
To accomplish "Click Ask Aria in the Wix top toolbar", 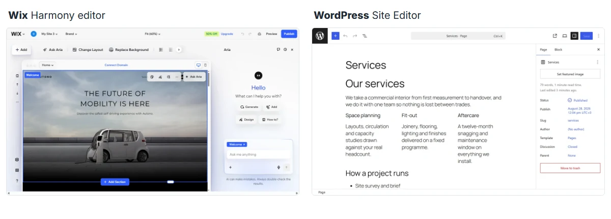I will click(53, 50).
